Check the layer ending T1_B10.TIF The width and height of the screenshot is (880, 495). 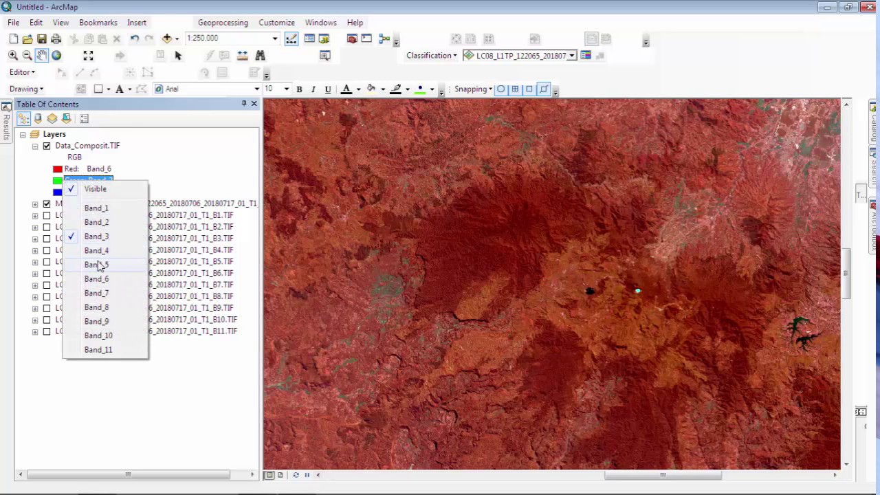[47, 320]
